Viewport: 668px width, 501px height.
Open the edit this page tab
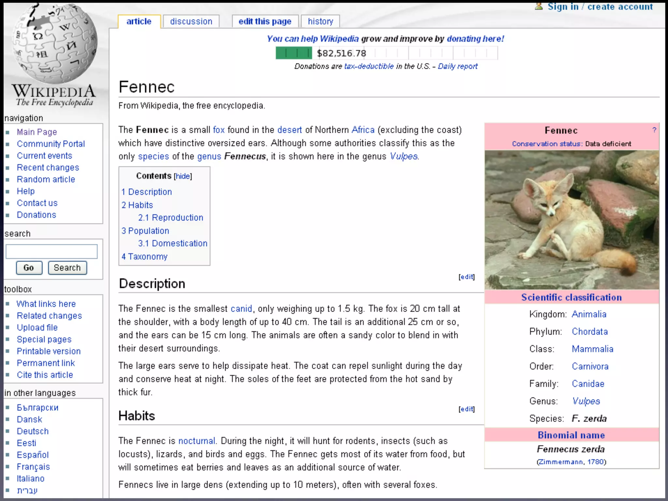(265, 22)
